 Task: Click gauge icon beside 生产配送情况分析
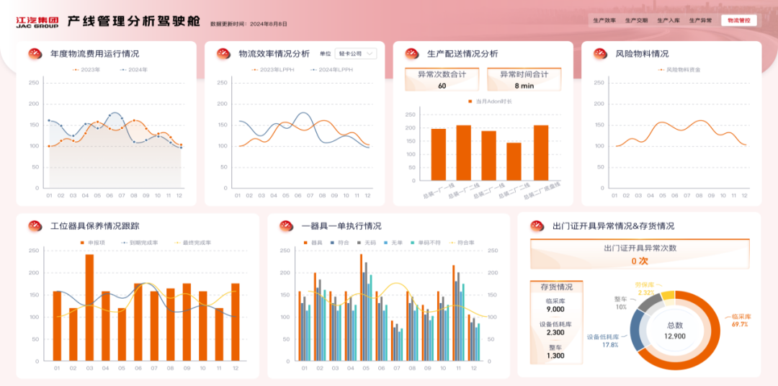pos(411,53)
